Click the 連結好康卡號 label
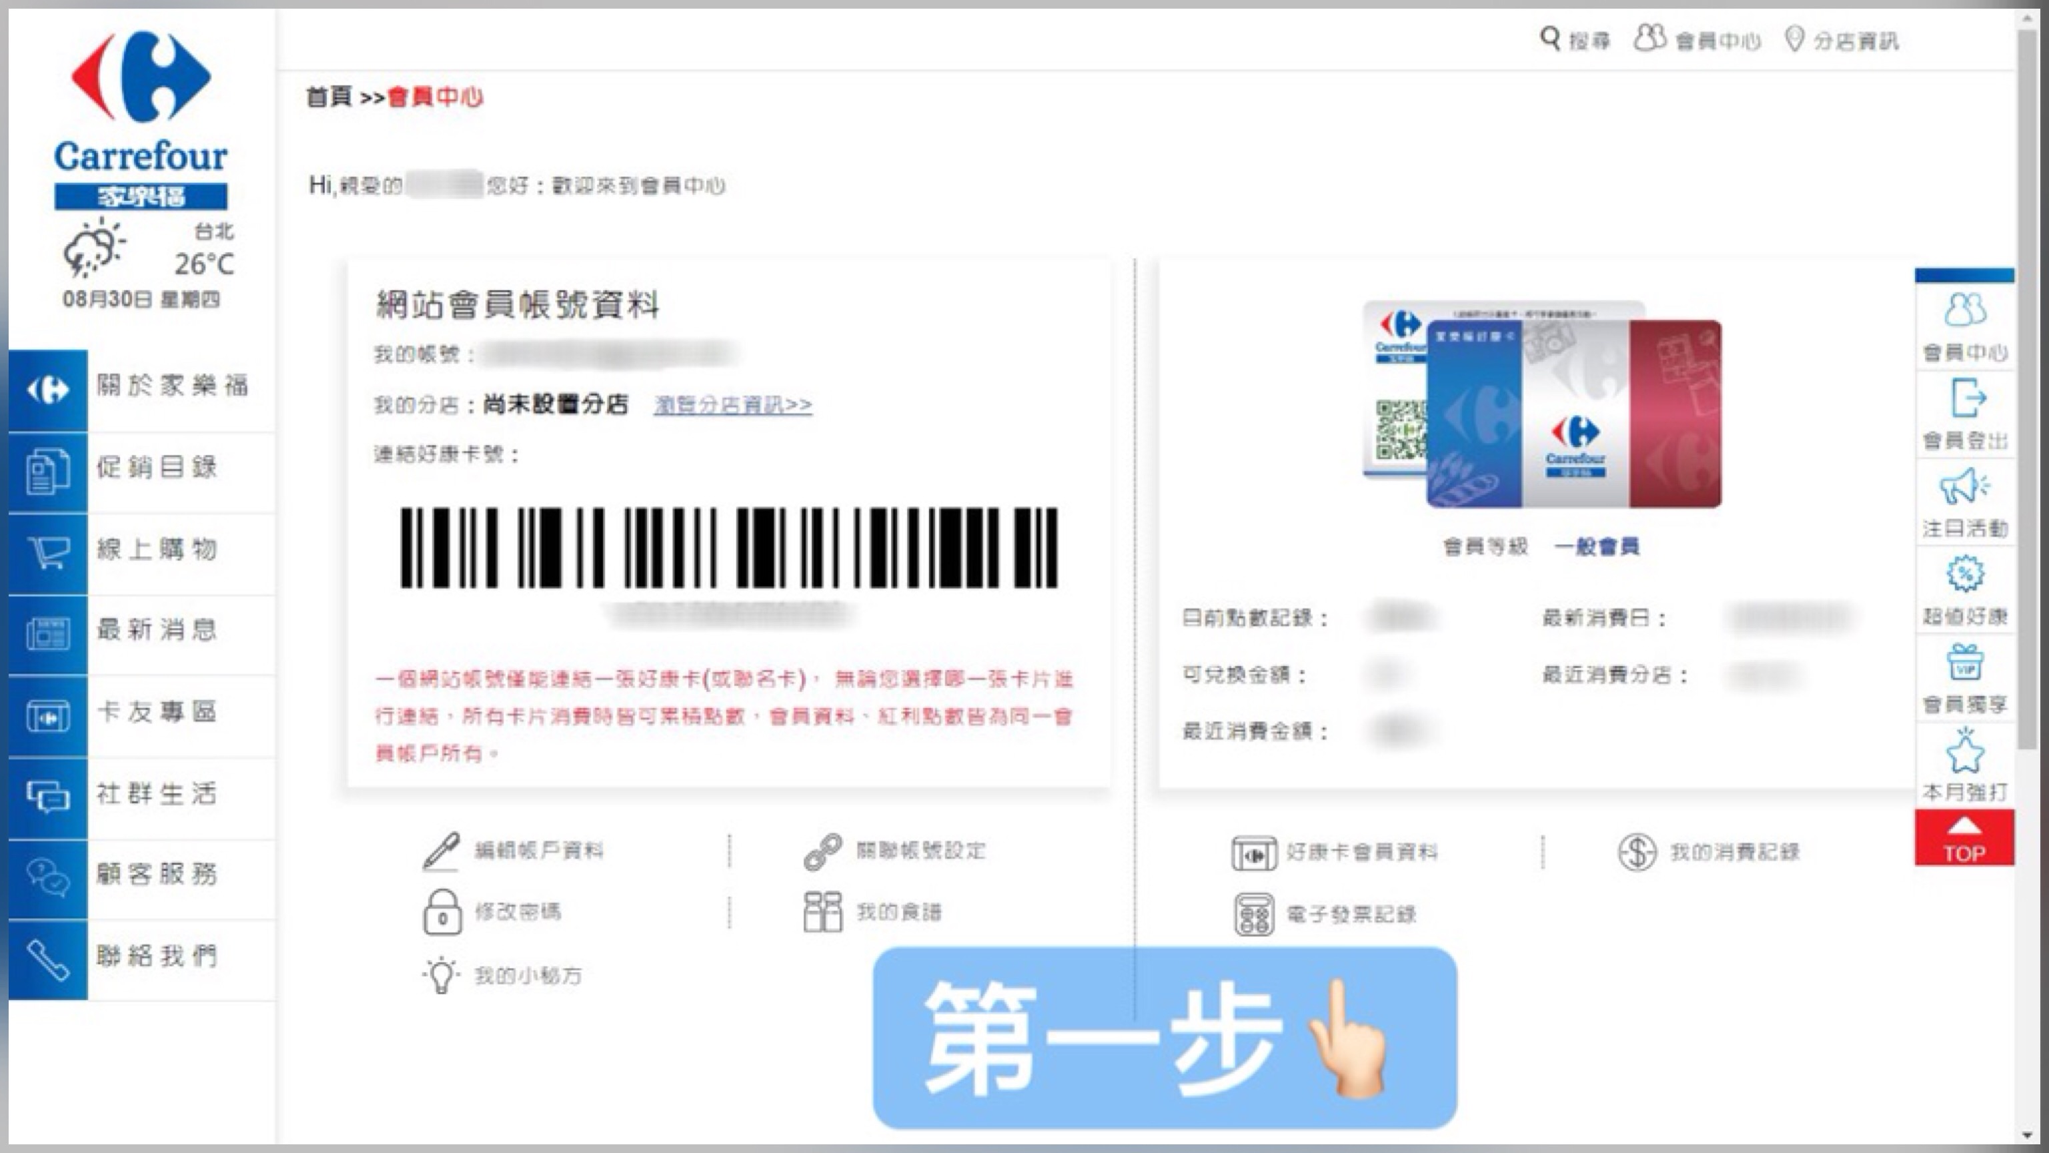Viewport: 2049px width, 1153px height. 447,455
